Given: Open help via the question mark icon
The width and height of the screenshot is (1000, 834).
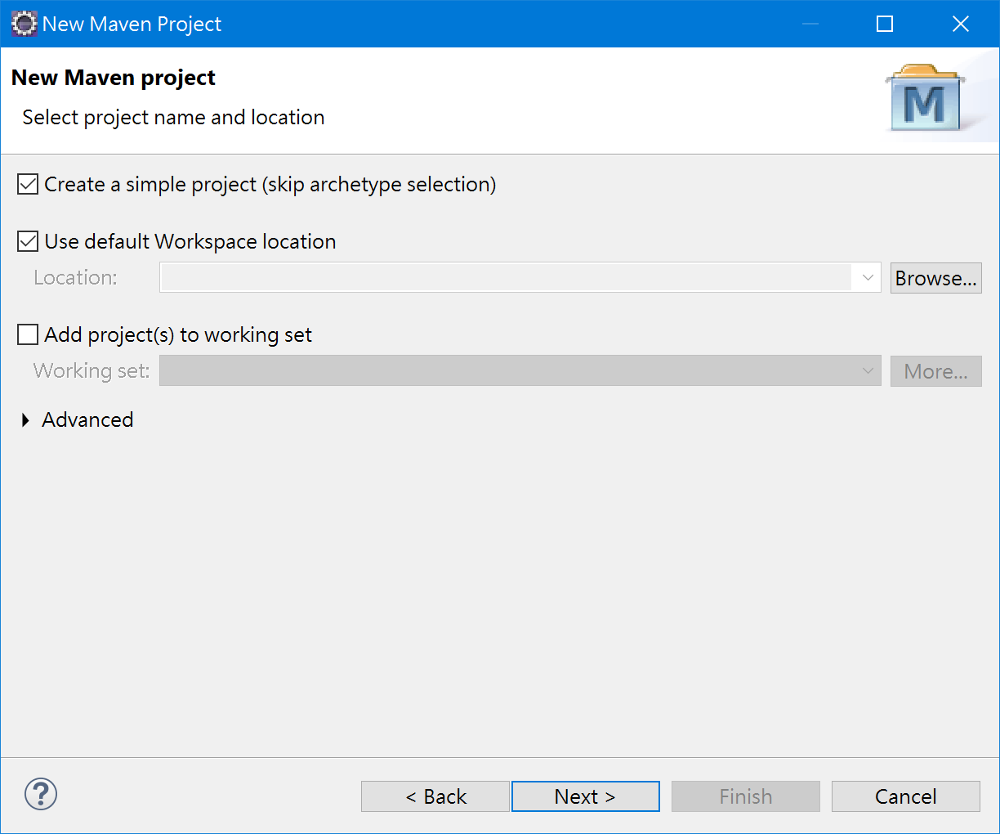Looking at the screenshot, I should pyautogui.click(x=41, y=794).
